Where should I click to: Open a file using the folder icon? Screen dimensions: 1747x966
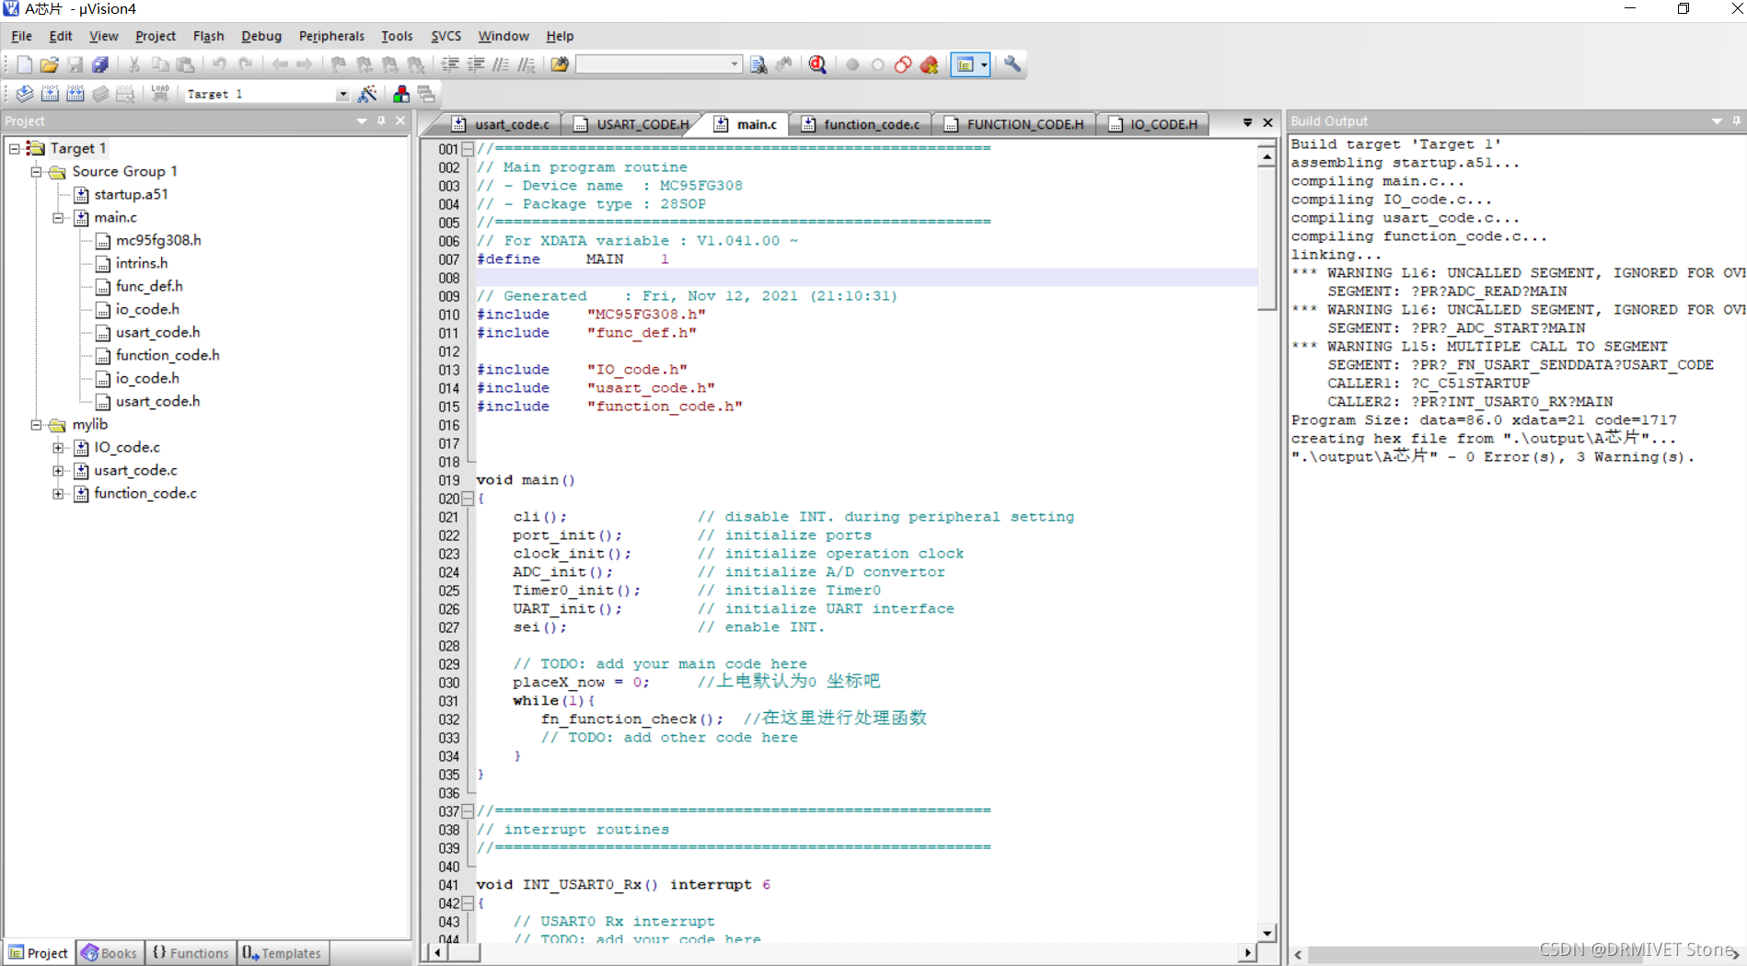coord(50,64)
